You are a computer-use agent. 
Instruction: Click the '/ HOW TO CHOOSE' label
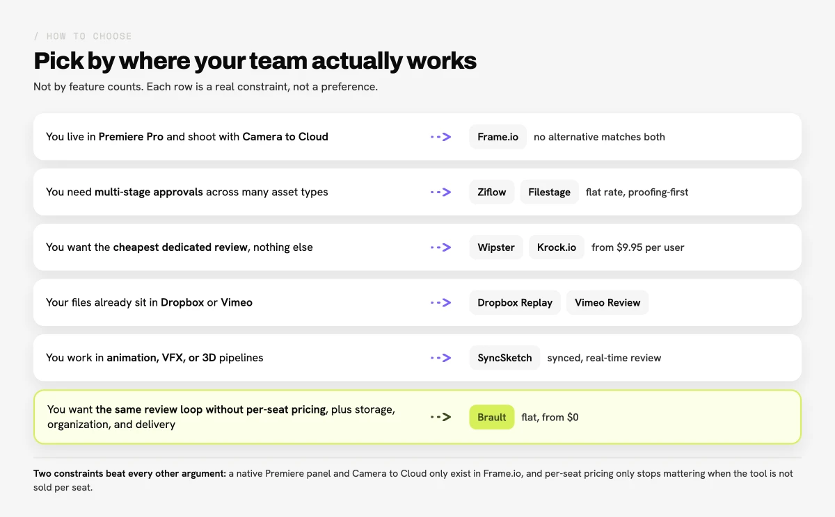(x=83, y=36)
